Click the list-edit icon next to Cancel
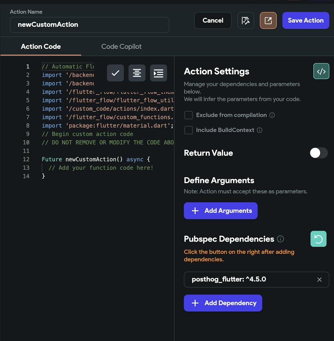 246,21
